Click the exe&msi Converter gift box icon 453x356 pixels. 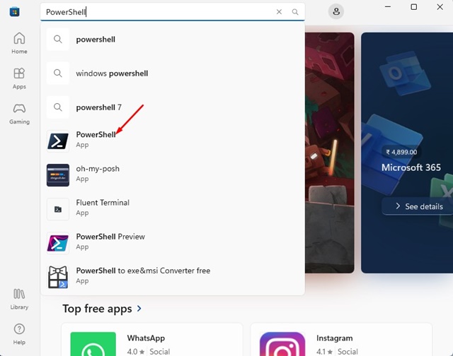point(58,278)
